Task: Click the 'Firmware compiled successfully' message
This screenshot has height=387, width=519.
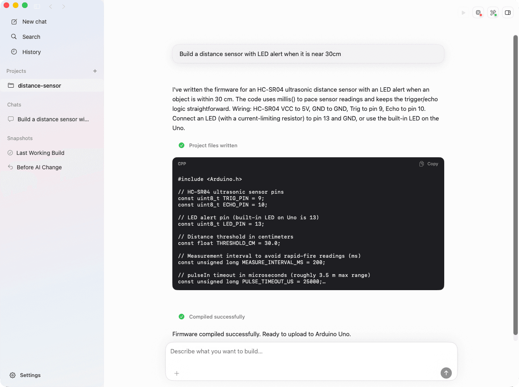Action: coord(261,334)
